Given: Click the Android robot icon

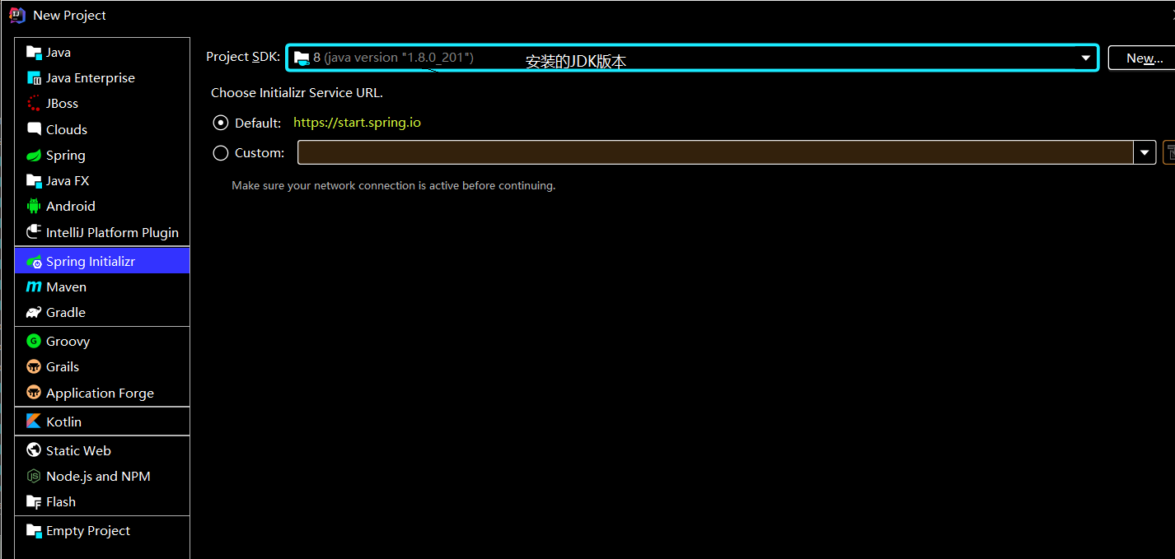Looking at the screenshot, I should tap(34, 207).
